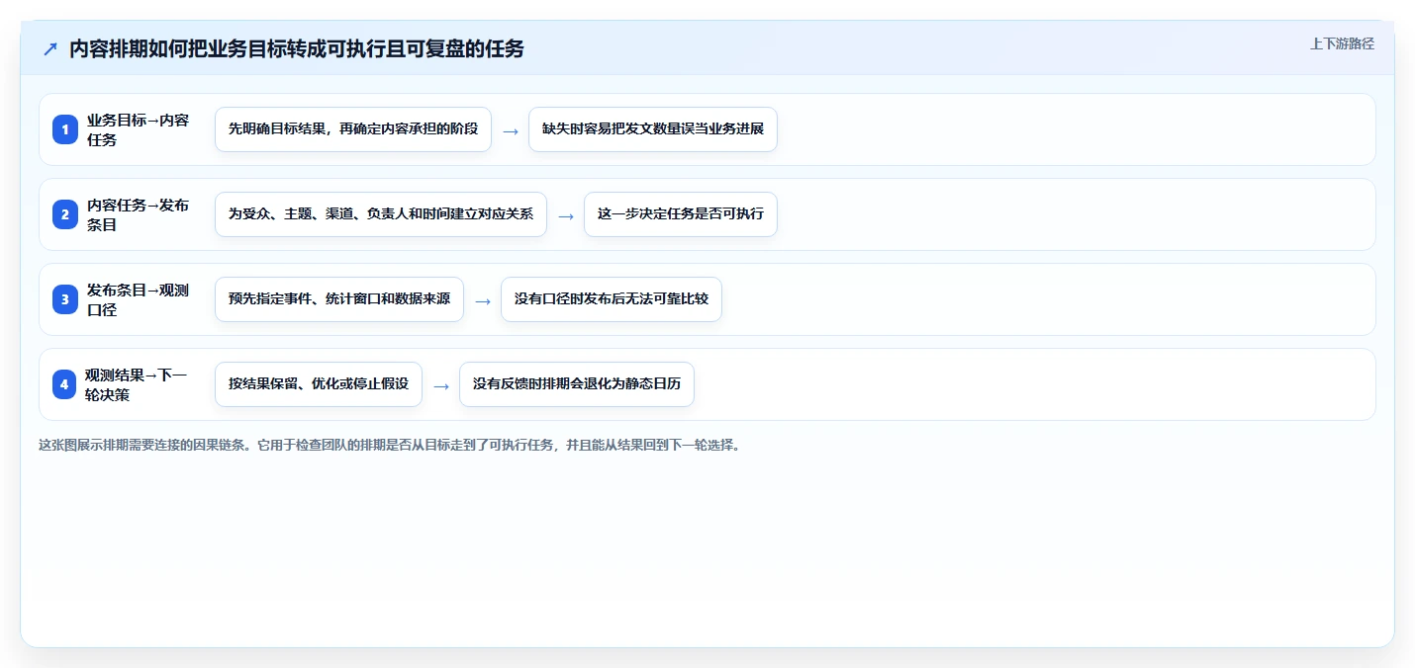This screenshot has width=1415, height=668.
Task: Select step badge 2 for 内容任务→发布条目
Action: click(x=65, y=214)
